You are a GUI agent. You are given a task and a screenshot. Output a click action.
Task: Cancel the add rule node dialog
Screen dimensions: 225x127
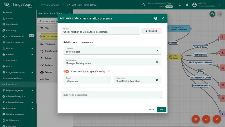(151, 110)
